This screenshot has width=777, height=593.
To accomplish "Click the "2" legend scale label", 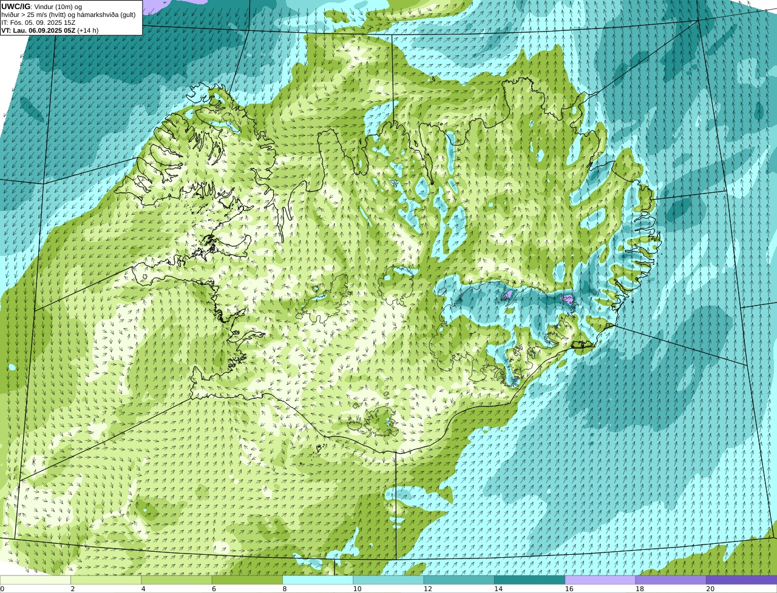I will point(73,589).
